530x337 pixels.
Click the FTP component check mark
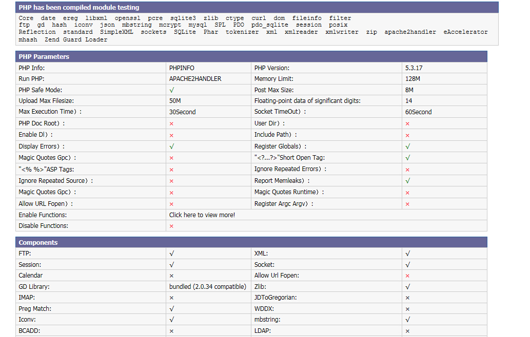(x=171, y=254)
